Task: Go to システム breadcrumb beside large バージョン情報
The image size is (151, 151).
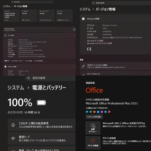Action: [x=85, y=9]
